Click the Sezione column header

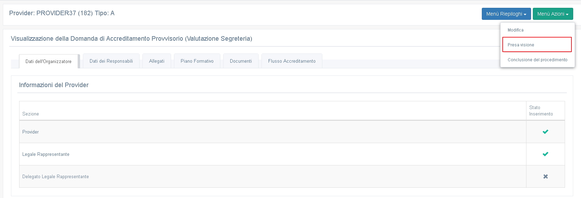[x=30, y=114]
